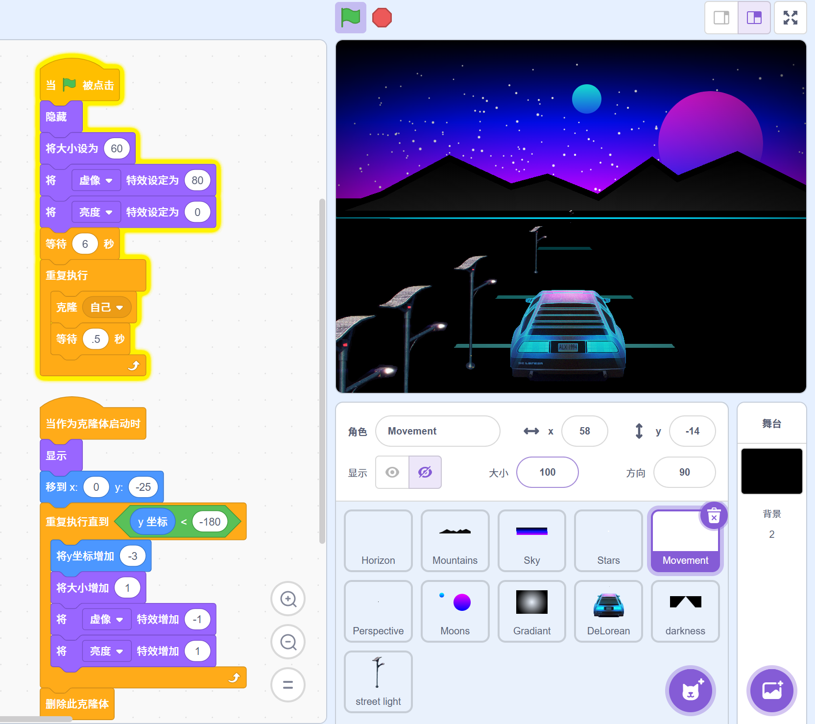Show the sprite using the eye toggle
Viewport: 815px width, 724px height.
[x=392, y=472]
